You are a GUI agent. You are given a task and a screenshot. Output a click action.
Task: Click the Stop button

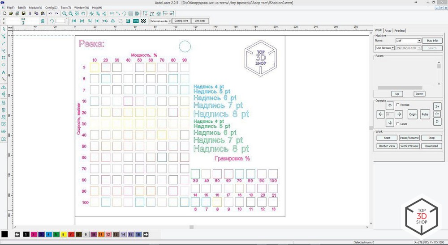pos(431,138)
